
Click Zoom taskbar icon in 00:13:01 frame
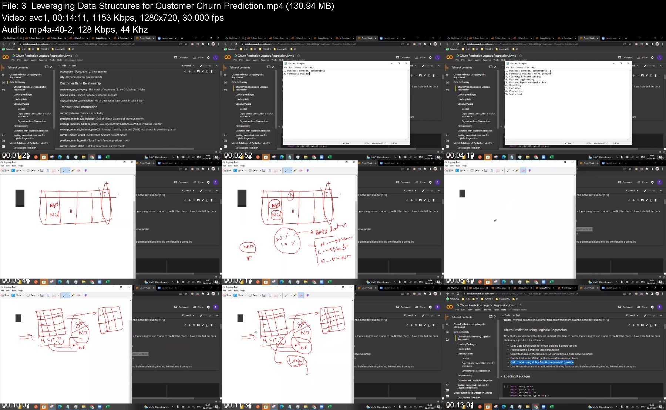(x=544, y=407)
